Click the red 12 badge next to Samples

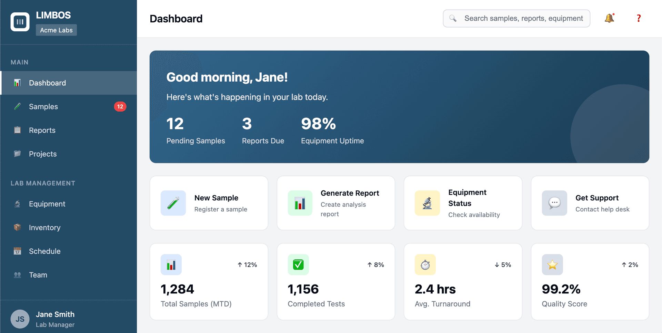(120, 106)
